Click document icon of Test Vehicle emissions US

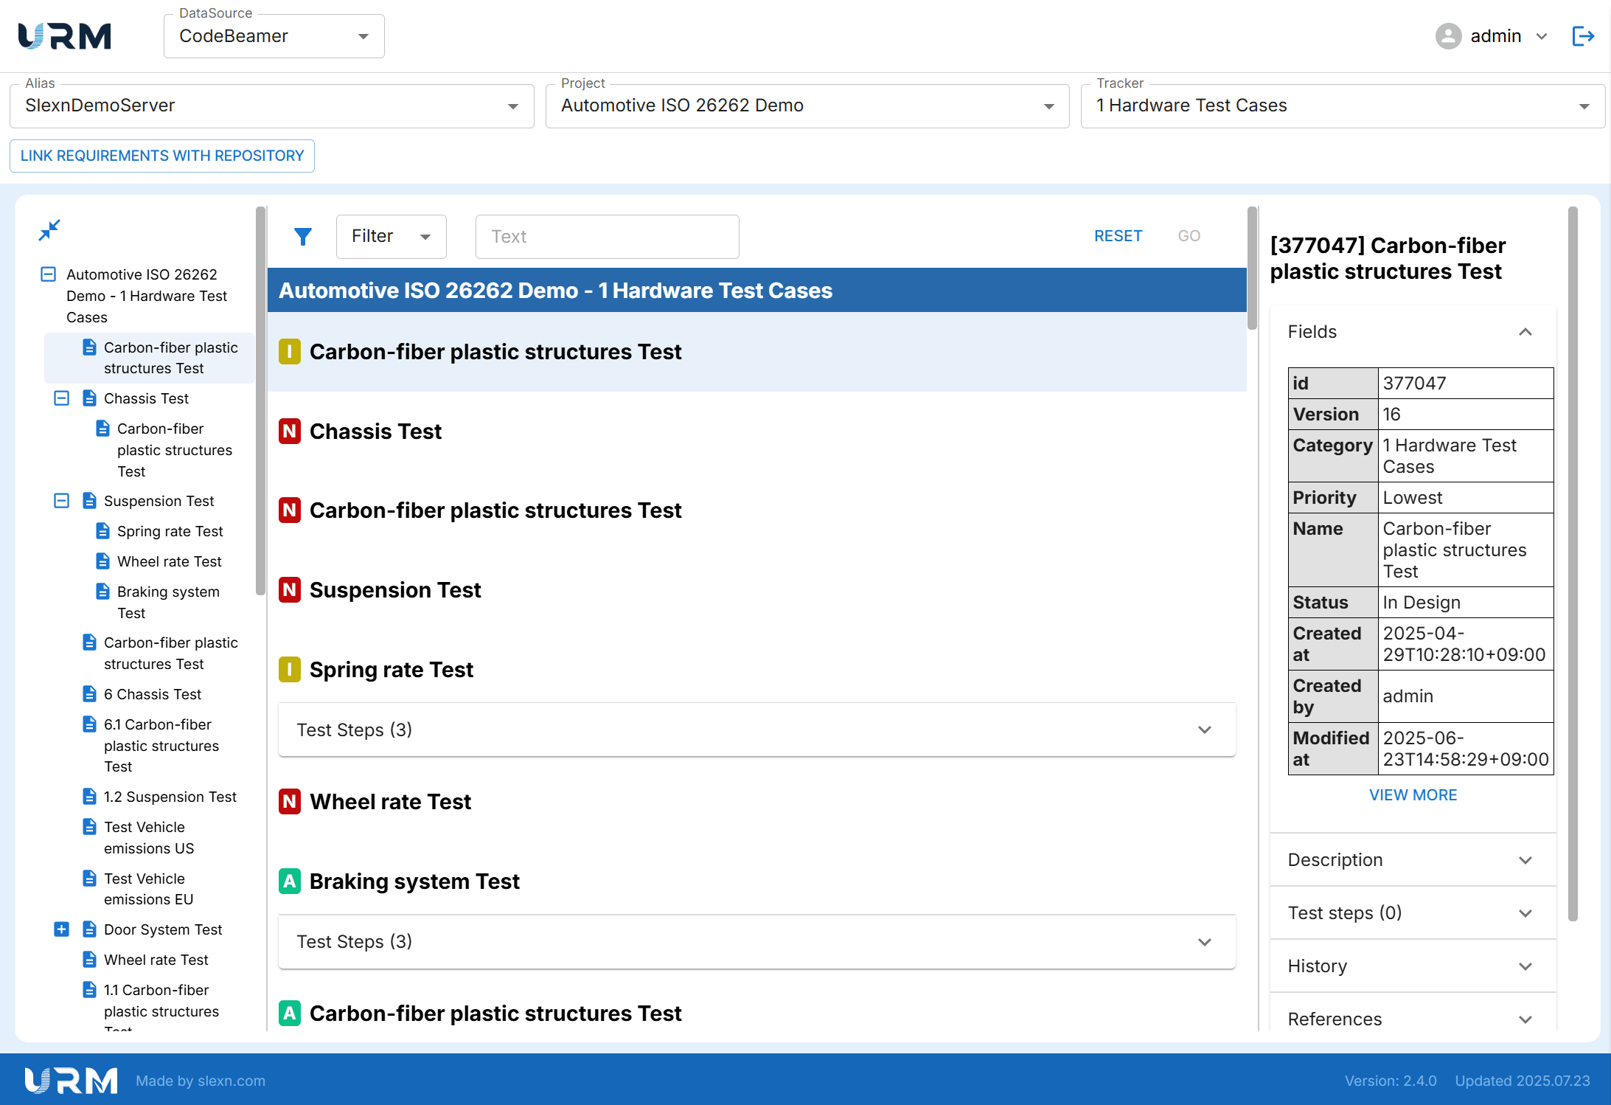pos(89,827)
